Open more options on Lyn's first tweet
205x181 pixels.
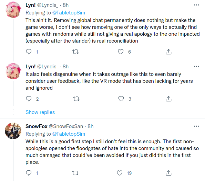point(196,5)
